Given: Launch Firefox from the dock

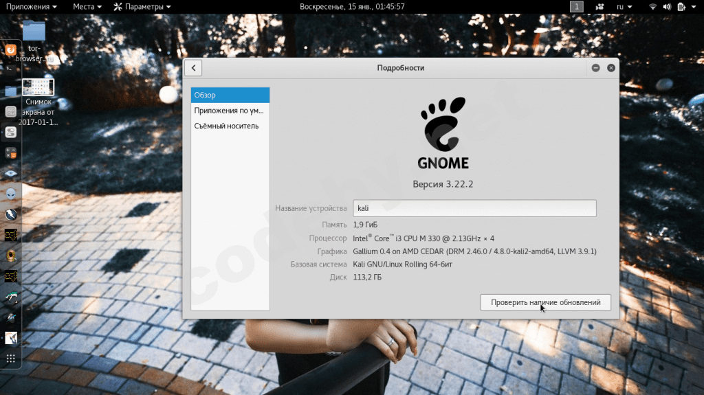Looking at the screenshot, I should [x=11, y=50].
